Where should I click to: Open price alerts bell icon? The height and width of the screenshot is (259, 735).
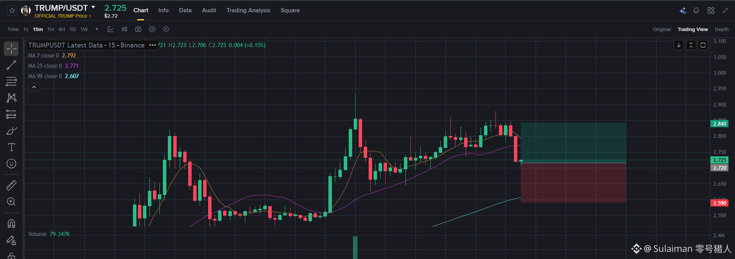[x=696, y=11]
